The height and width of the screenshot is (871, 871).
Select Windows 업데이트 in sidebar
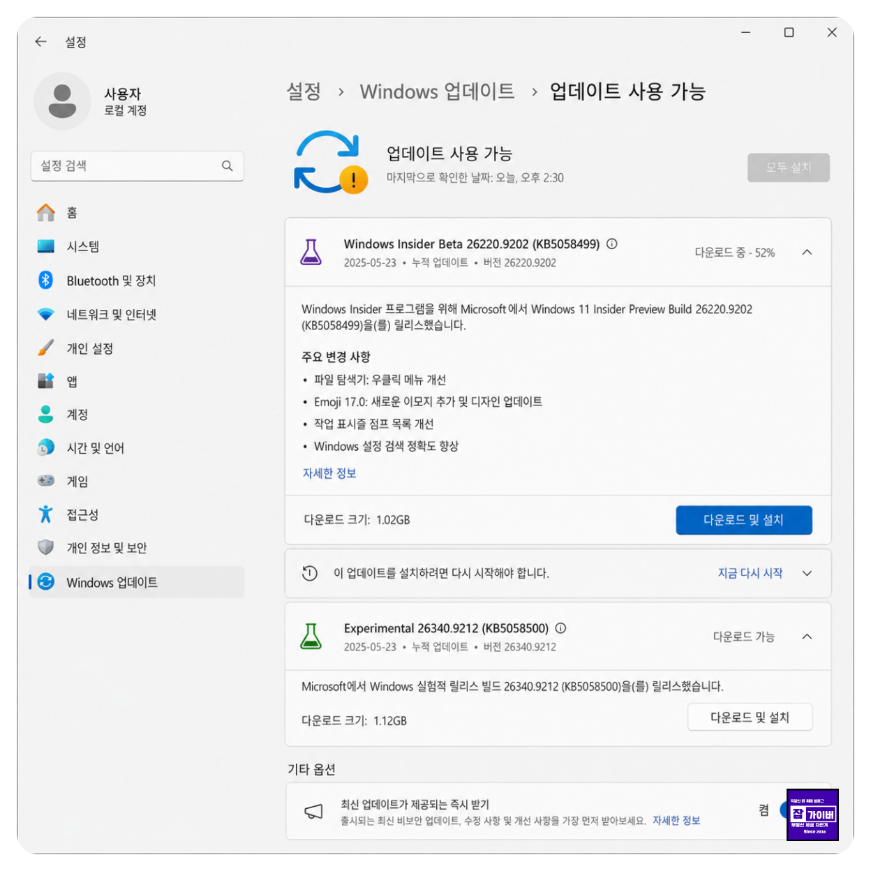(x=137, y=582)
